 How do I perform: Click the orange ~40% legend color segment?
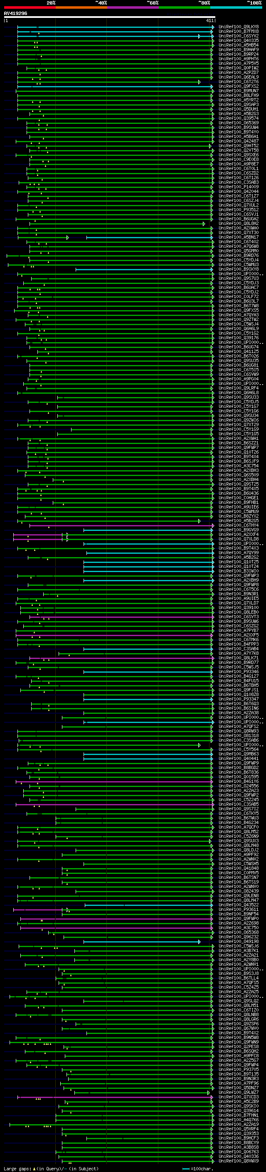click(x=81, y=7)
